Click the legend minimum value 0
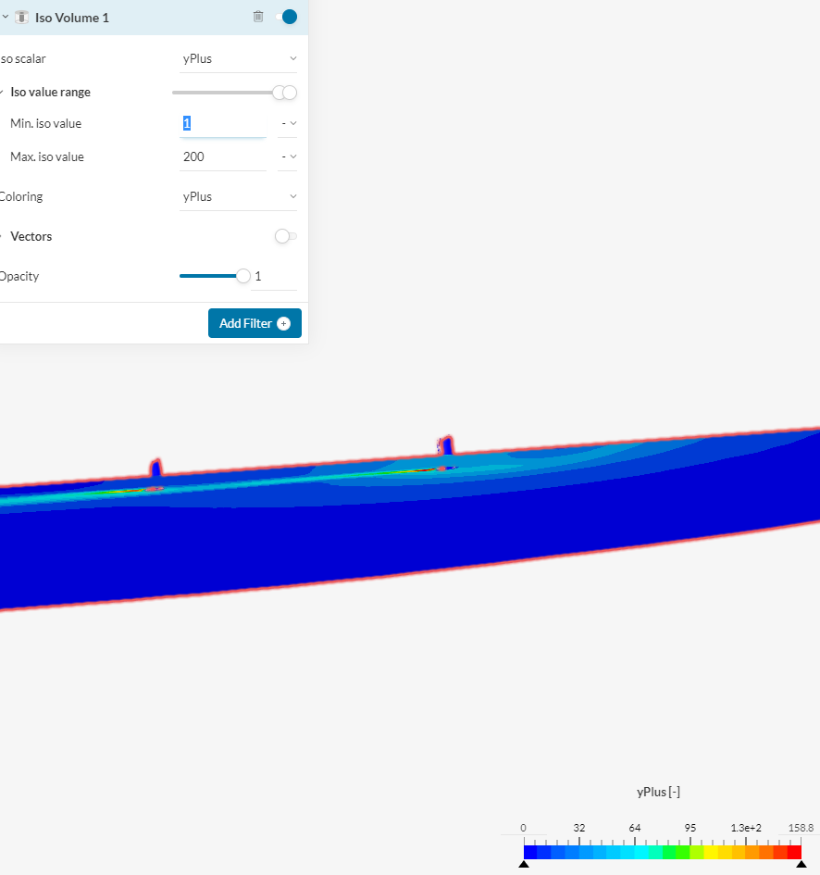 tap(523, 828)
